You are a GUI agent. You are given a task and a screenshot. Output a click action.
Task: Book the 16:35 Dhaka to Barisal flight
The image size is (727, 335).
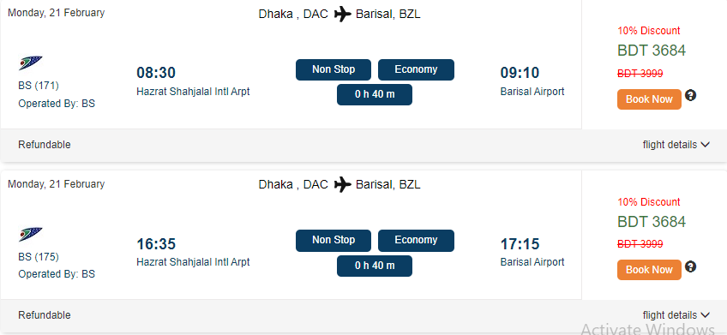coord(649,270)
